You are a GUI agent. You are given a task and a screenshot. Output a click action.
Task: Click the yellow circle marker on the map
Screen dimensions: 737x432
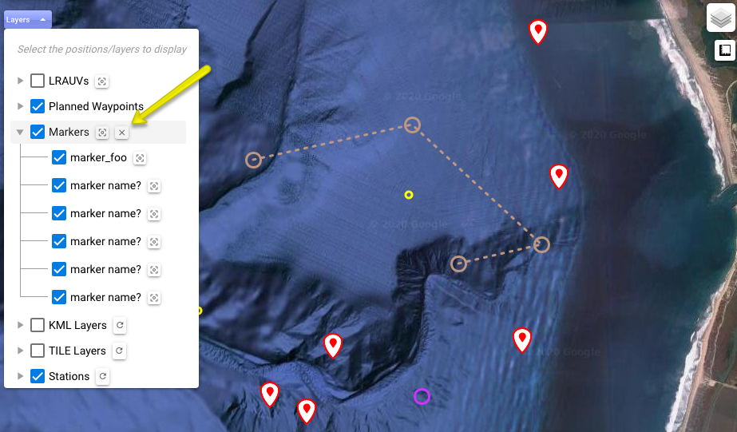[409, 195]
